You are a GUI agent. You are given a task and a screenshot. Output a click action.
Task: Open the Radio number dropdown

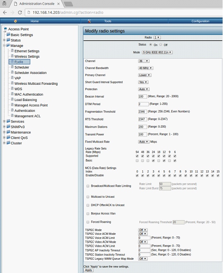point(157,37)
